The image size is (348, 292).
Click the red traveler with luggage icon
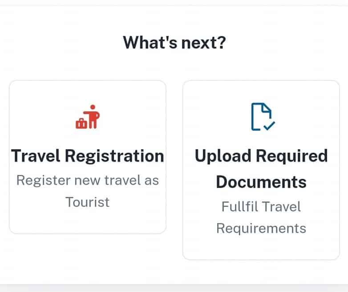tap(88, 117)
